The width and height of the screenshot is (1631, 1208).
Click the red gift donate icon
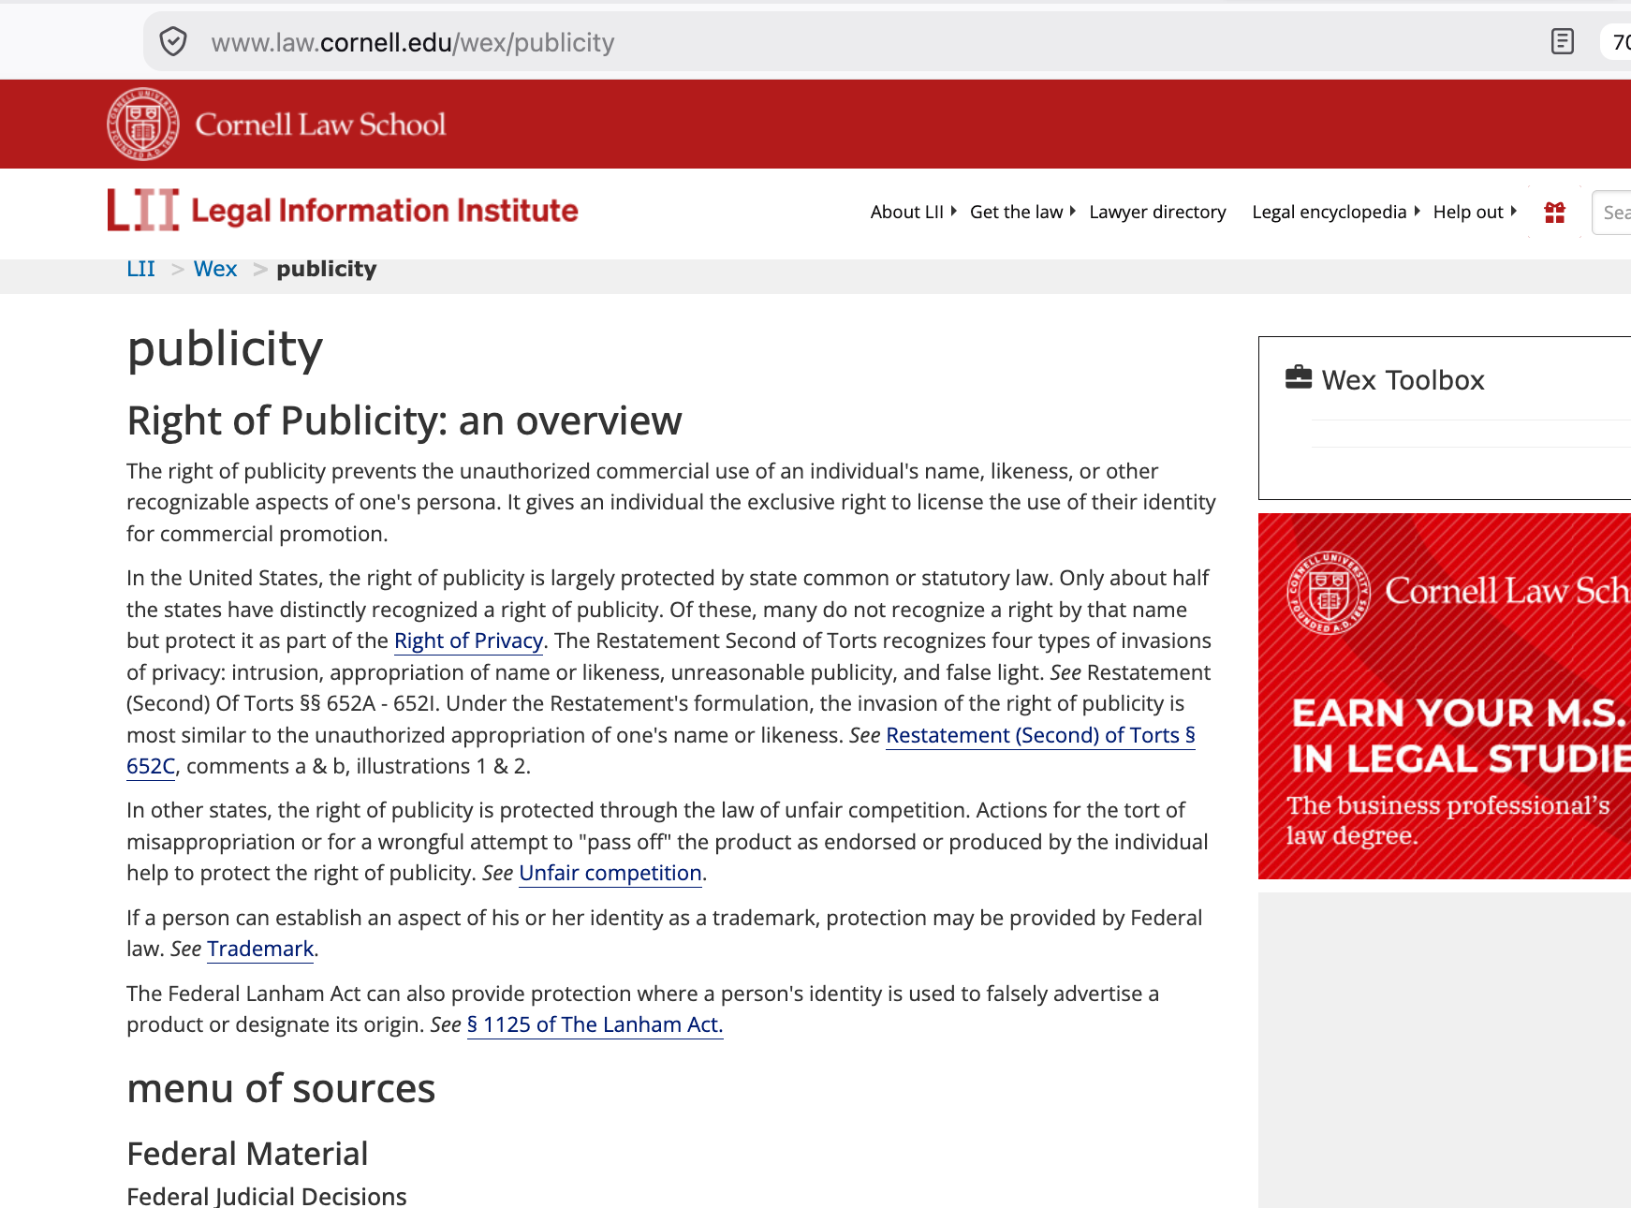tap(1554, 213)
